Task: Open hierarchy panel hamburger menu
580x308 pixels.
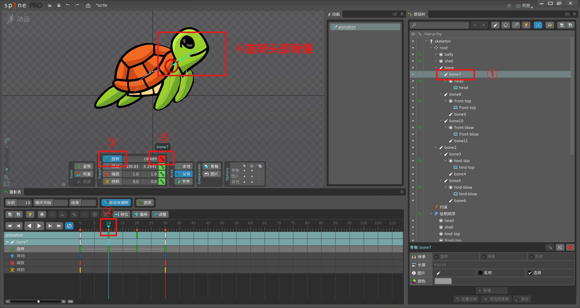Action: click(575, 14)
